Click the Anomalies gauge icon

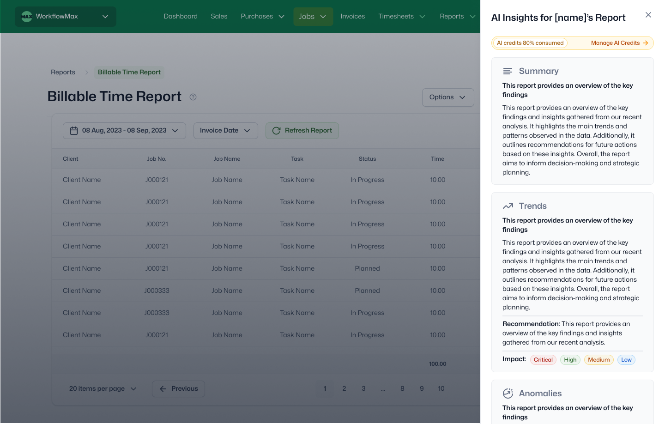(x=508, y=394)
